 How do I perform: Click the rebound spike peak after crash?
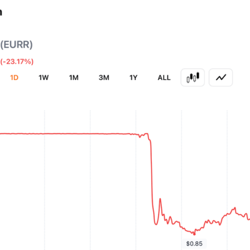160,199
